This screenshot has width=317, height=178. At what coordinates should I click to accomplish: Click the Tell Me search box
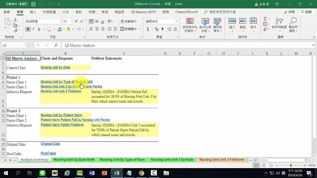[x=220, y=12]
